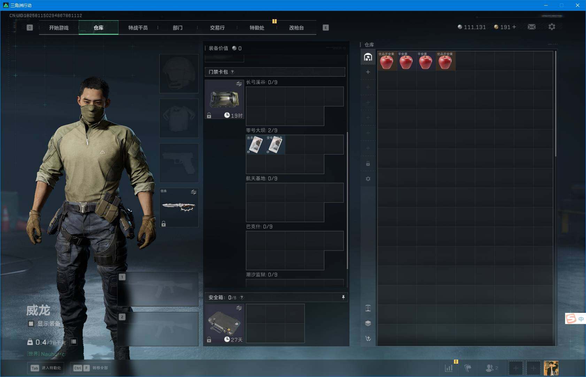Go to the 部门 tab
Viewport: 586px width, 377px height.
point(178,28)
